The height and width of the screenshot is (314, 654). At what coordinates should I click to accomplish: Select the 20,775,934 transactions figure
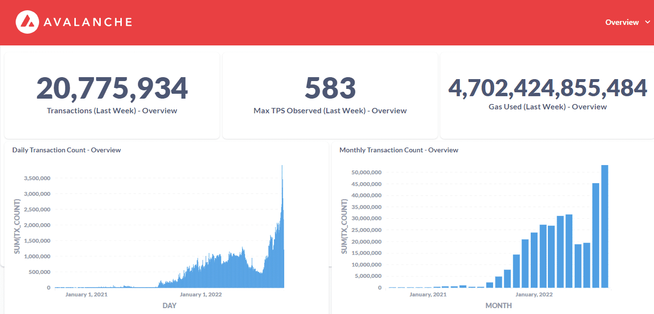112,88
